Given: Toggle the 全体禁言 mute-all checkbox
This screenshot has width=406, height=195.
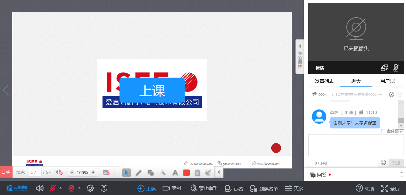Looking at the screenshot, I should [x=383, y=131].
